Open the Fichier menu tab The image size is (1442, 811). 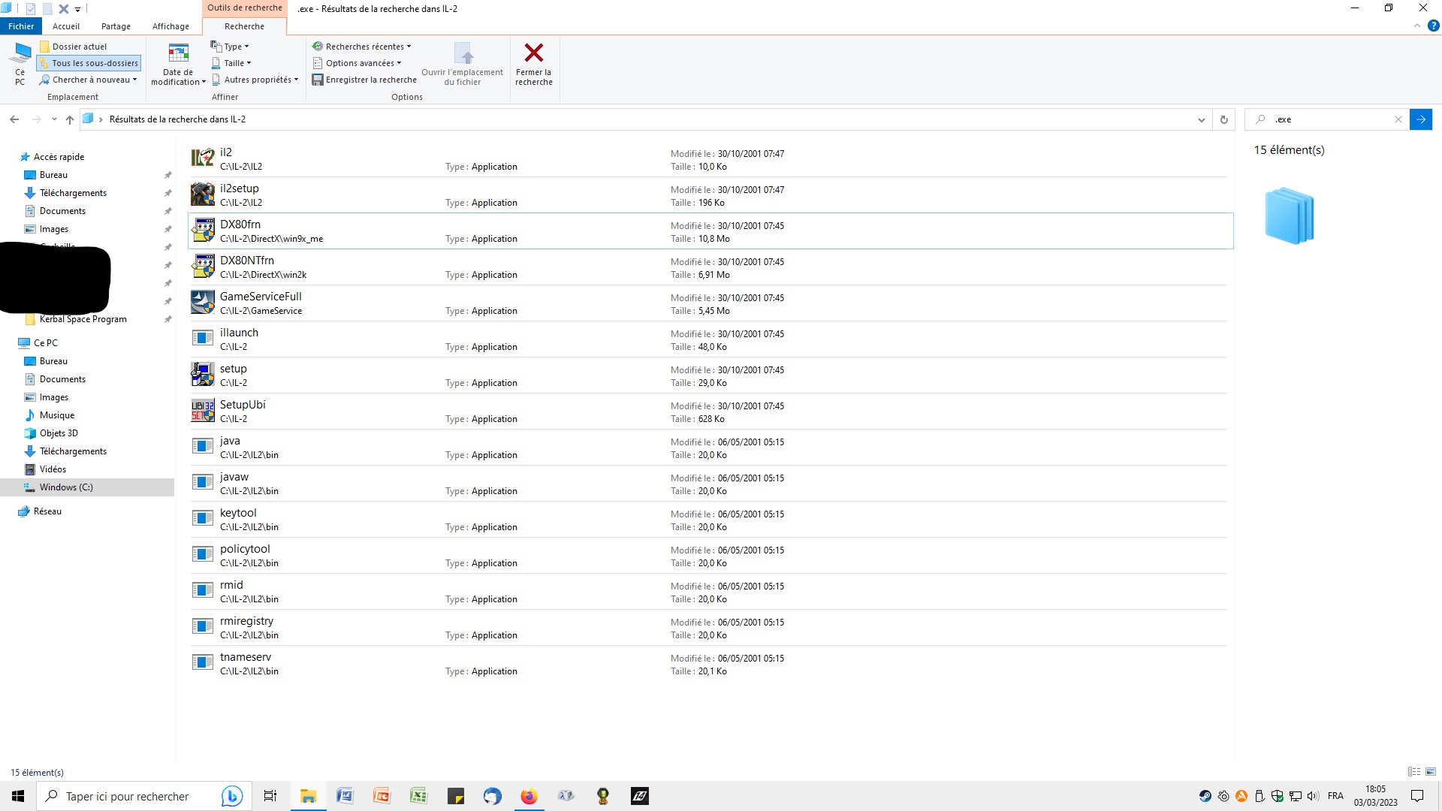[21, 26]
